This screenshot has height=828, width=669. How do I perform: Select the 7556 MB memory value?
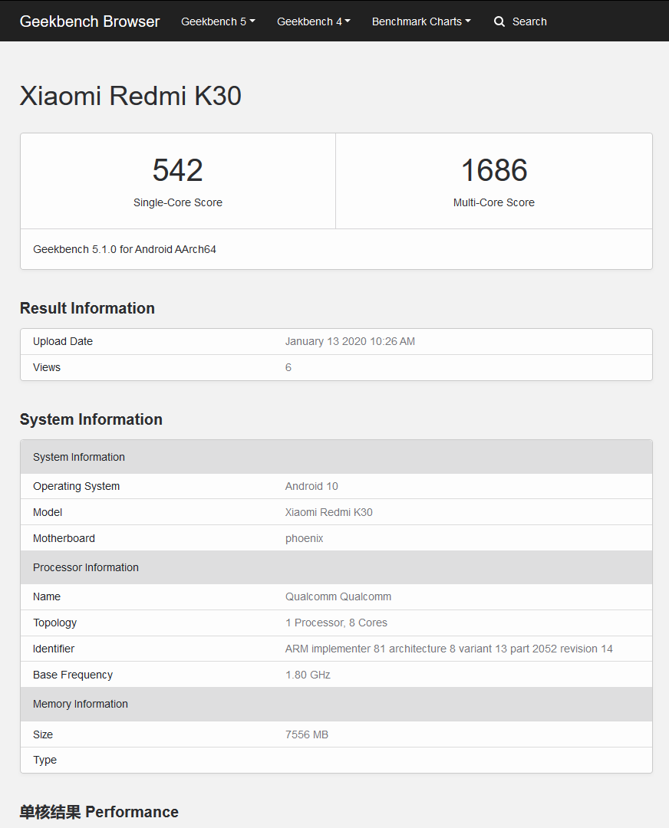[307, 734]
